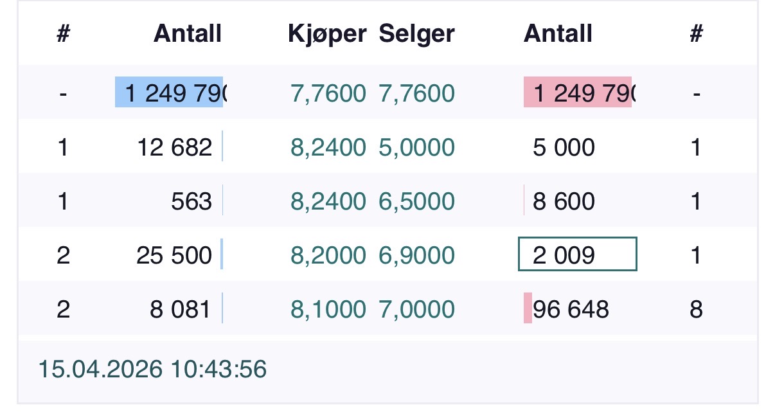Choose seller price 7,0000

coord(416,309)
